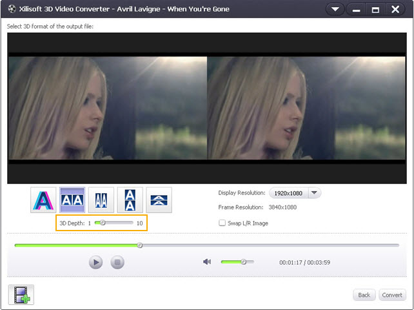Open the Display Resolution dropdown arrow
Viewport: 414px width, 310px height.
[314, 193]
